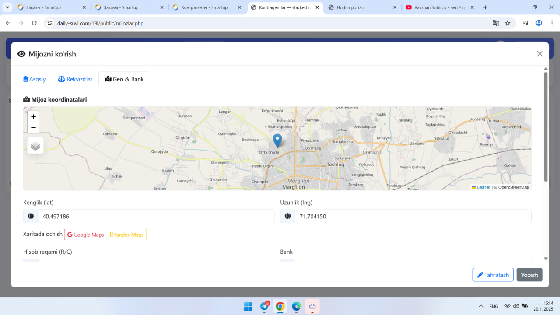Close the Mijozni ko'rish dialog with X
This screenshot has width=560, height=315.
(539, 54)
